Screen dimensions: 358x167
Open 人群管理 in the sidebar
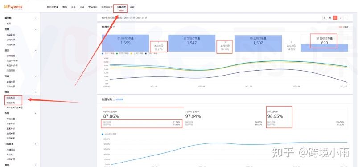click(11, 159)
